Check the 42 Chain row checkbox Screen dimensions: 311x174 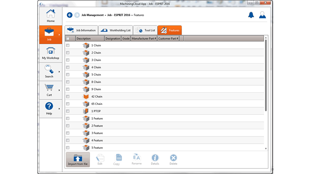68,97
